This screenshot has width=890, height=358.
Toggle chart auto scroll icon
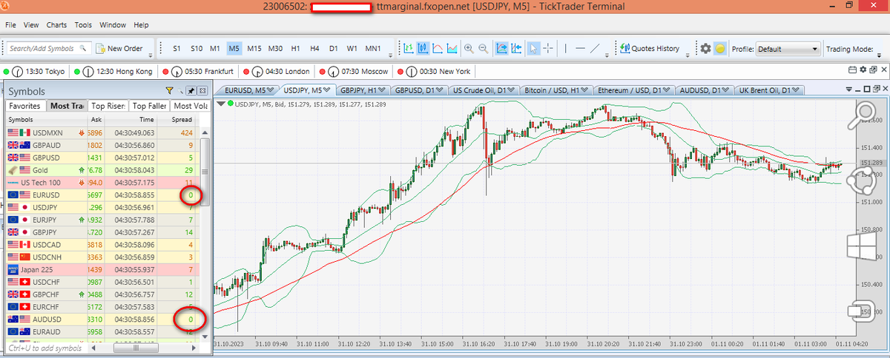(501, 49)
